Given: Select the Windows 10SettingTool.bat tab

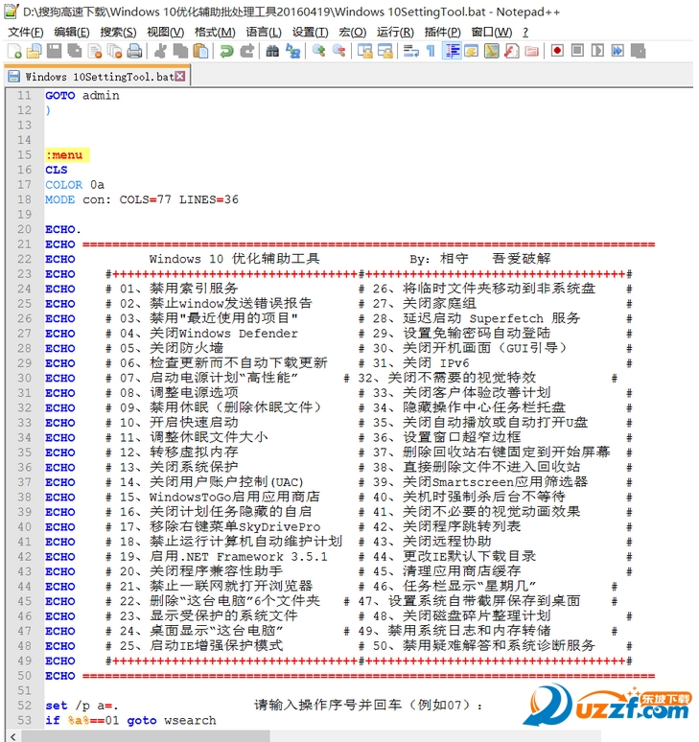Looking at the screenshot, I should (x=97, y=76).
